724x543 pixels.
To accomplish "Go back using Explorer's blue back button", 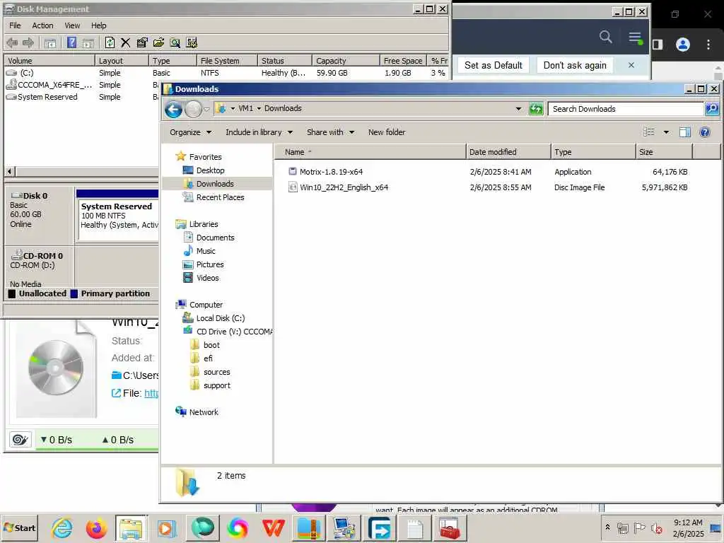I will 174,110.
